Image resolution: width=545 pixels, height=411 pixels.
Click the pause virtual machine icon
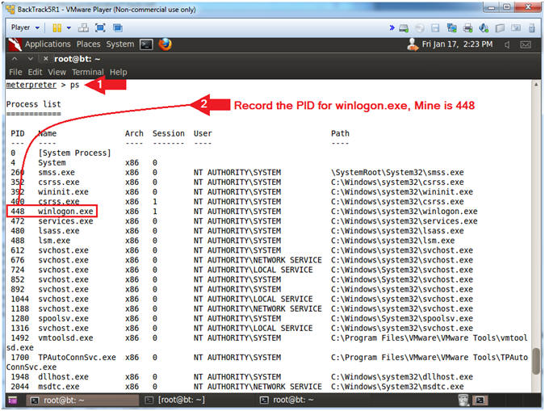(x=57, y=27)
